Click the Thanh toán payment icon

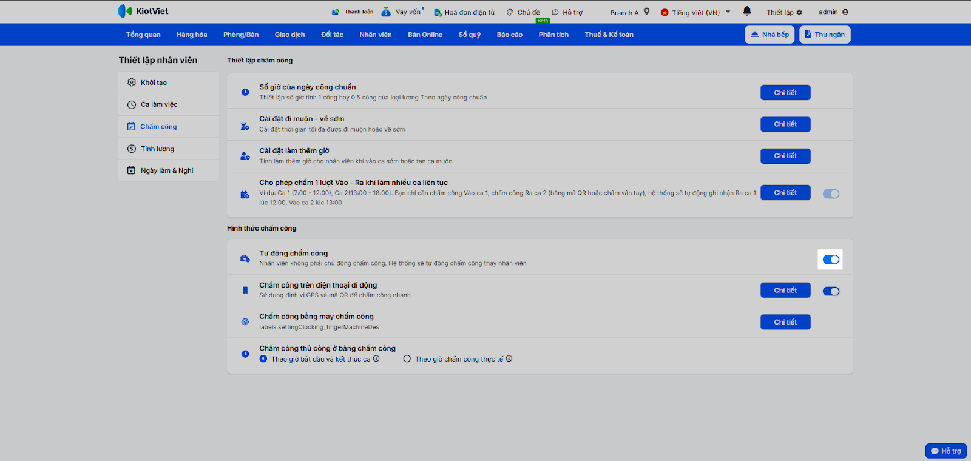(336, 12)
